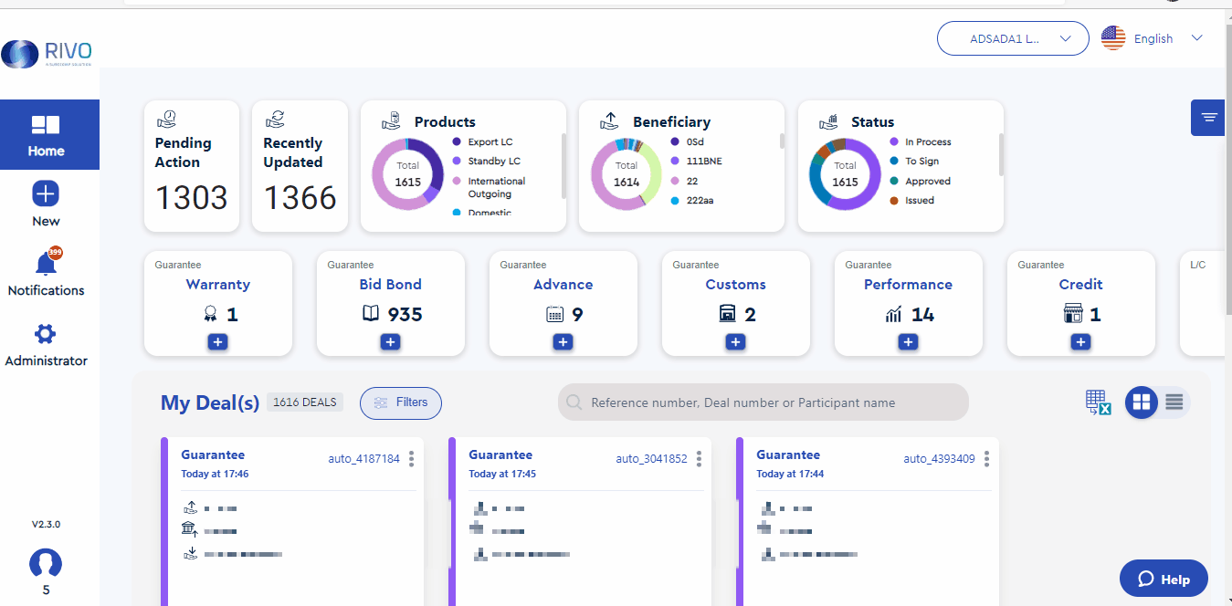The width and height of the screenshot is (1232, 606).
Task: Open the user profile avatar icon
Action: pyautogui.click(x=46, y=563)
